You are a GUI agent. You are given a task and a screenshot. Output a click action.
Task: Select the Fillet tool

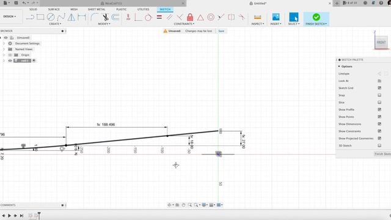(94, 17)
